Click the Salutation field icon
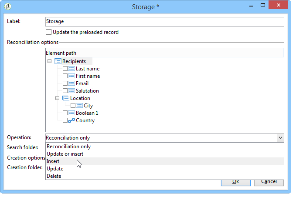This screenshot has width=296, height=200. [71, 91]
